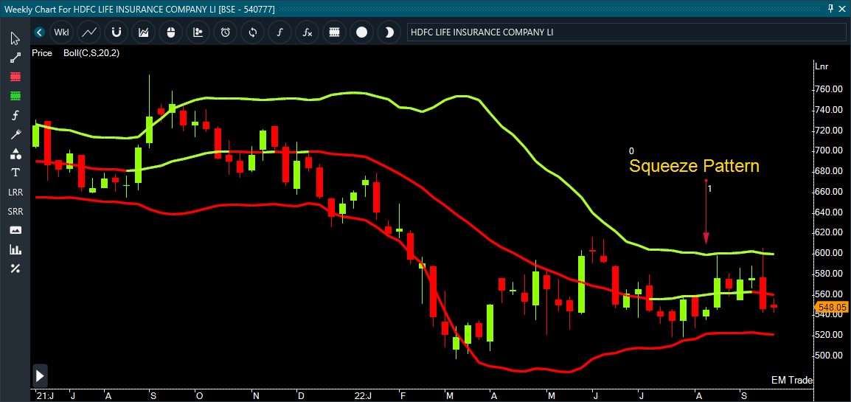Select the text annotation tool

(x=15, y=173)
